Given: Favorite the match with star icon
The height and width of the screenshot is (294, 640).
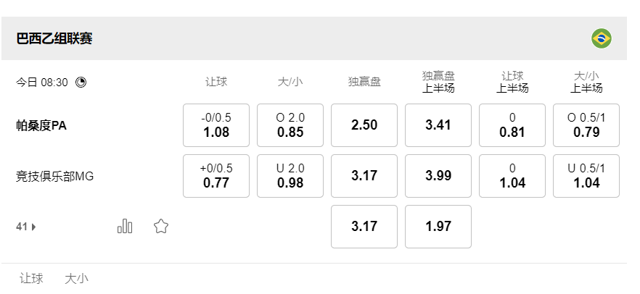Looking at the screenshot, I should [x=161, y=227].
